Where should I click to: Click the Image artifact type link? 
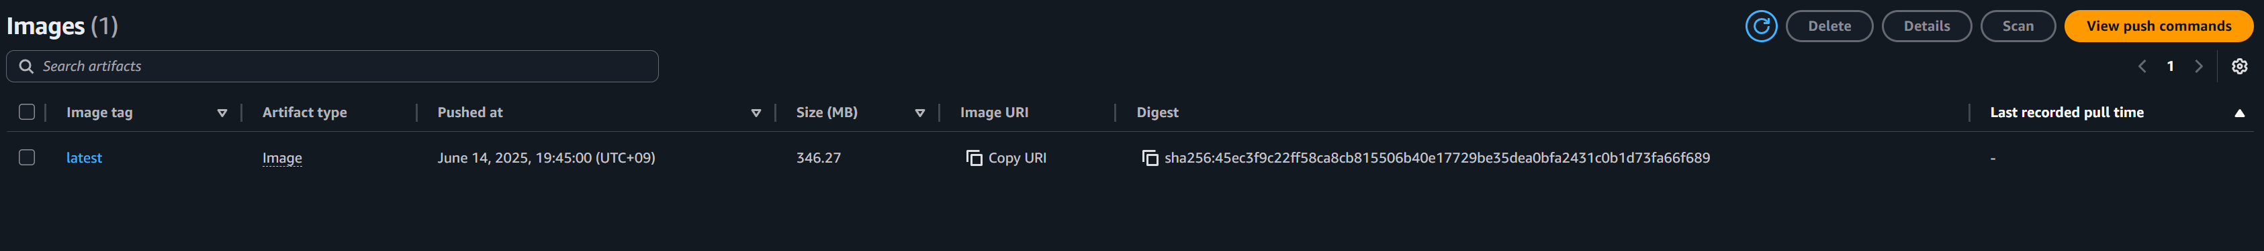[282, 158]
